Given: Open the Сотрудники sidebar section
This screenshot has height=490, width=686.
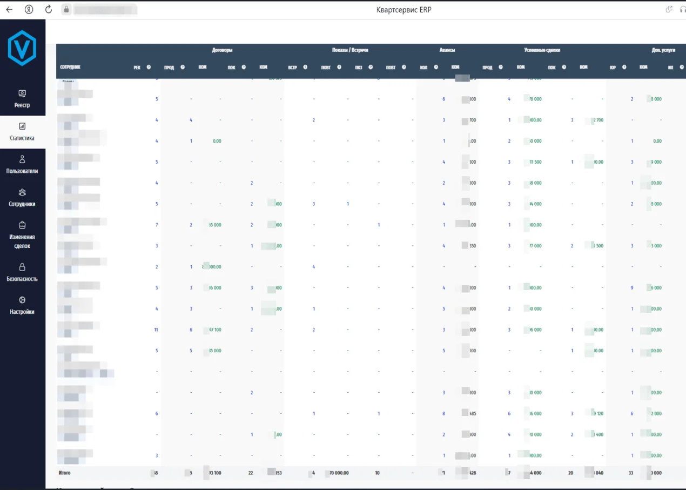Looking at the screenshot, I should coord(22,198).
